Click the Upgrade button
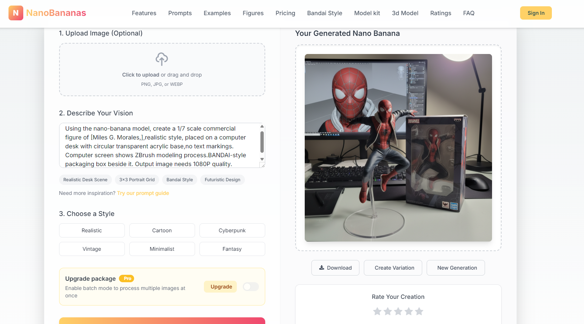The image size is (584, 324). click(x=221, y=287)
